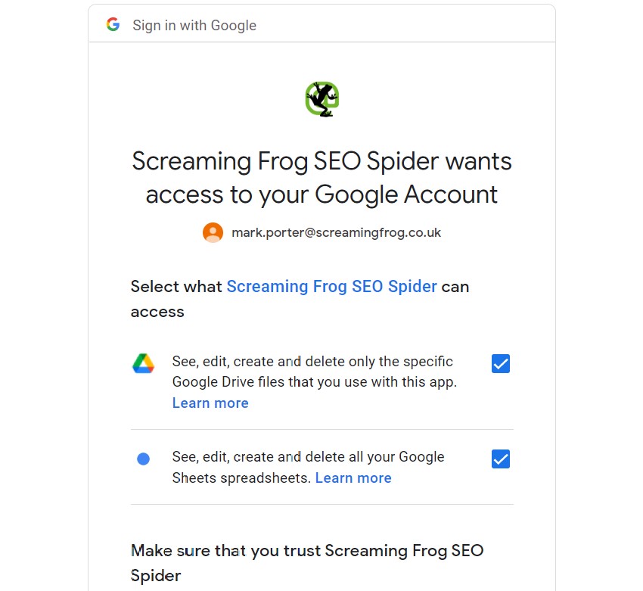Click the Google G logo

(113, 25)
